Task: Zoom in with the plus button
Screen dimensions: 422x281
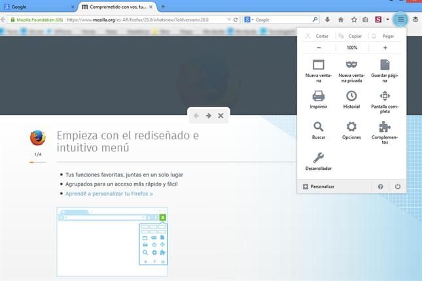Action: coord(385,48)
